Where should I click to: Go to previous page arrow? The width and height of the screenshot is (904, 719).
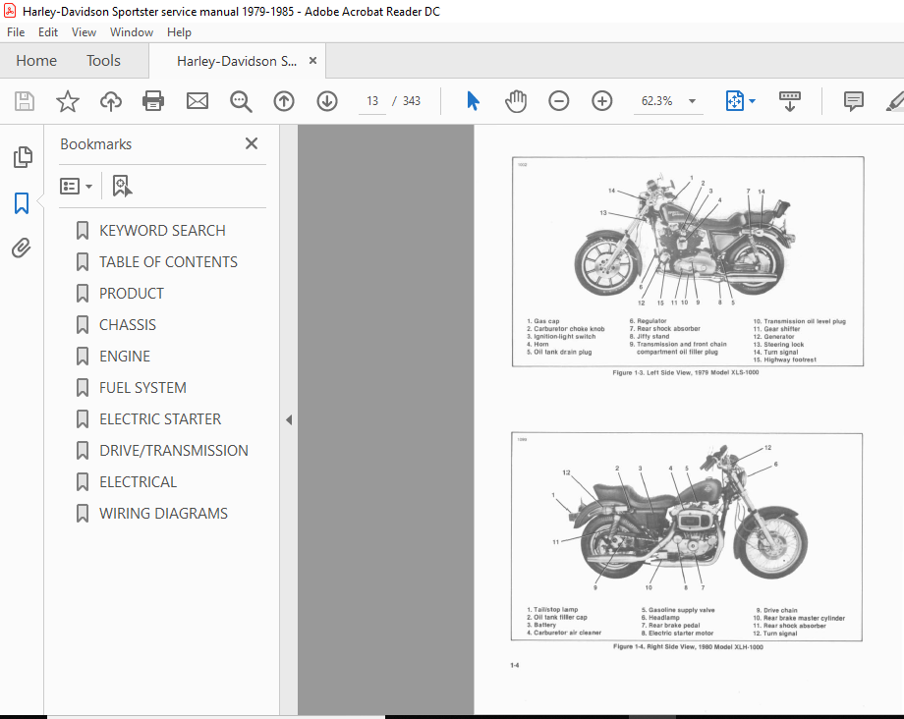pos(284,101)
